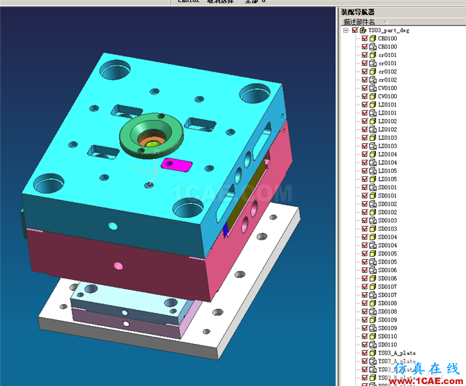Click the solid yellow cube icon for CR0100
The height and width of the screenshot is (386, 466).
[x=373, y=38]
